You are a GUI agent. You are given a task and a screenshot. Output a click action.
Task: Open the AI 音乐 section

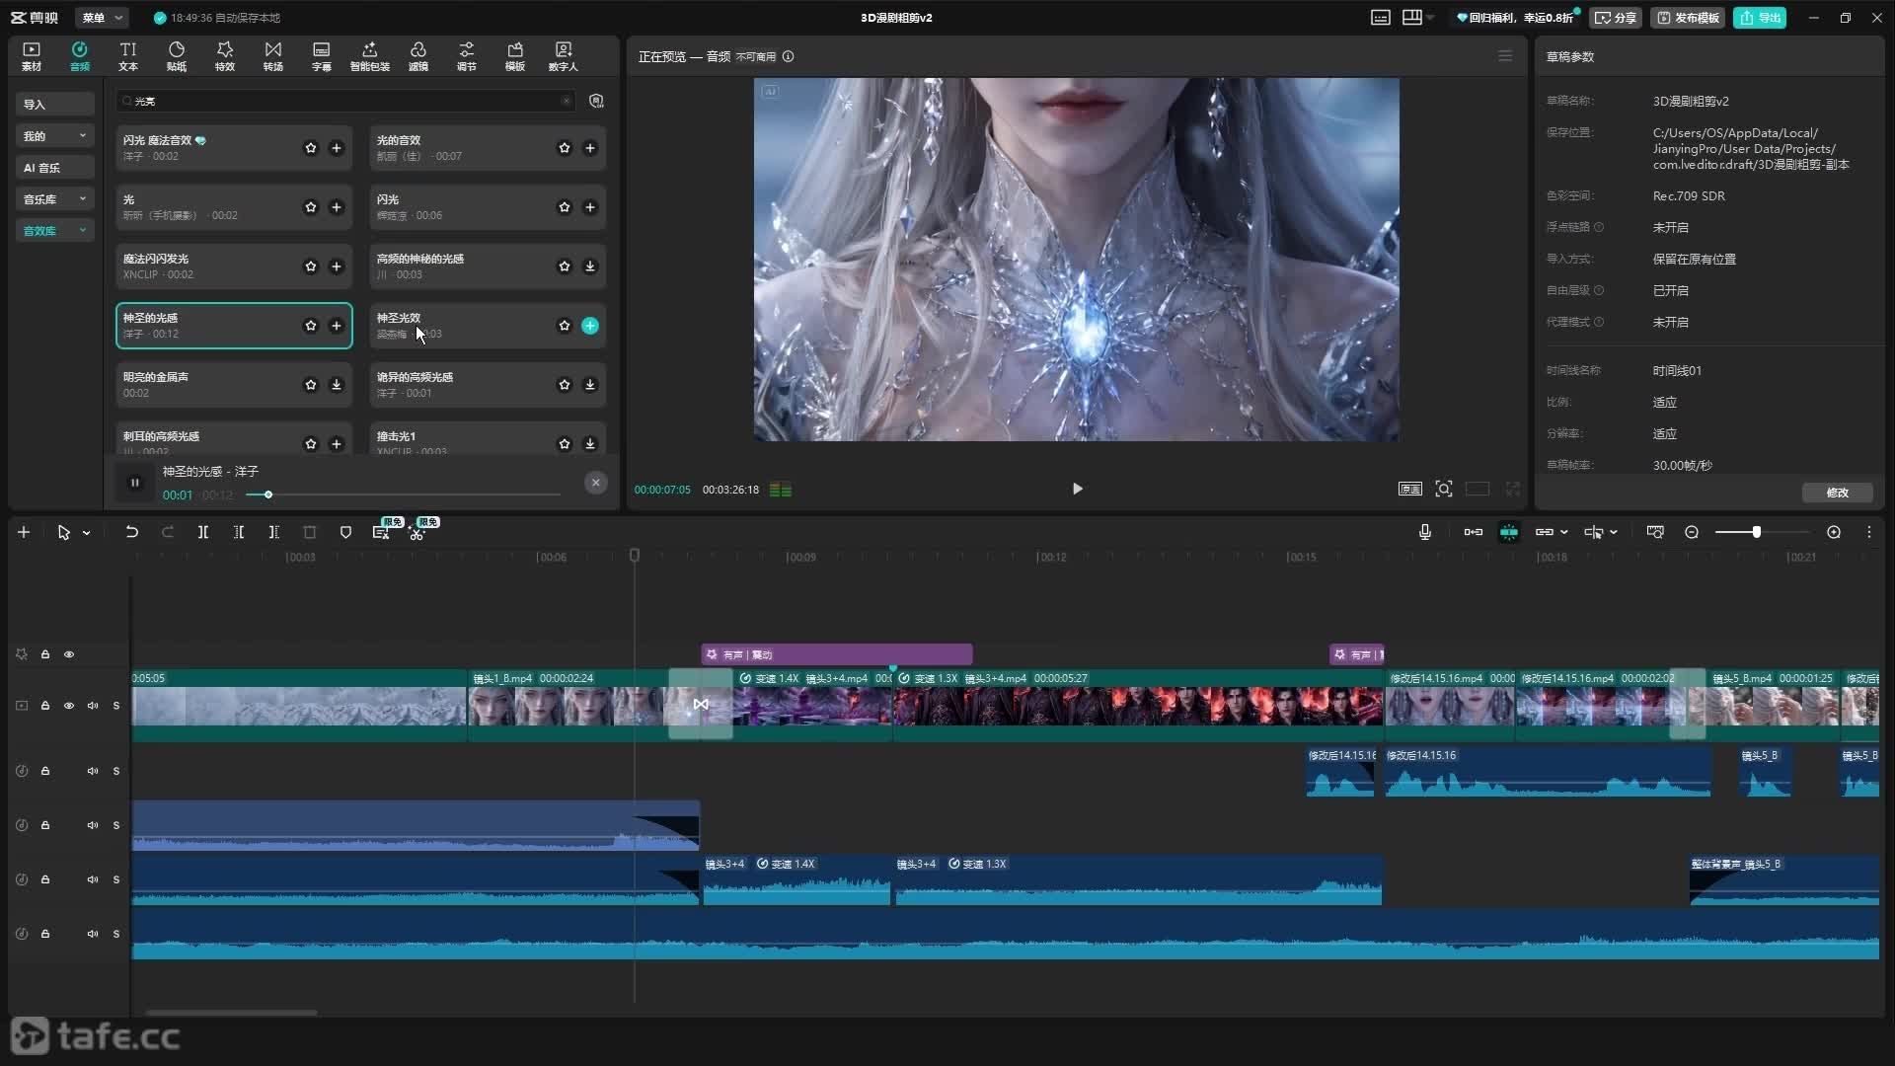[55, 168]
